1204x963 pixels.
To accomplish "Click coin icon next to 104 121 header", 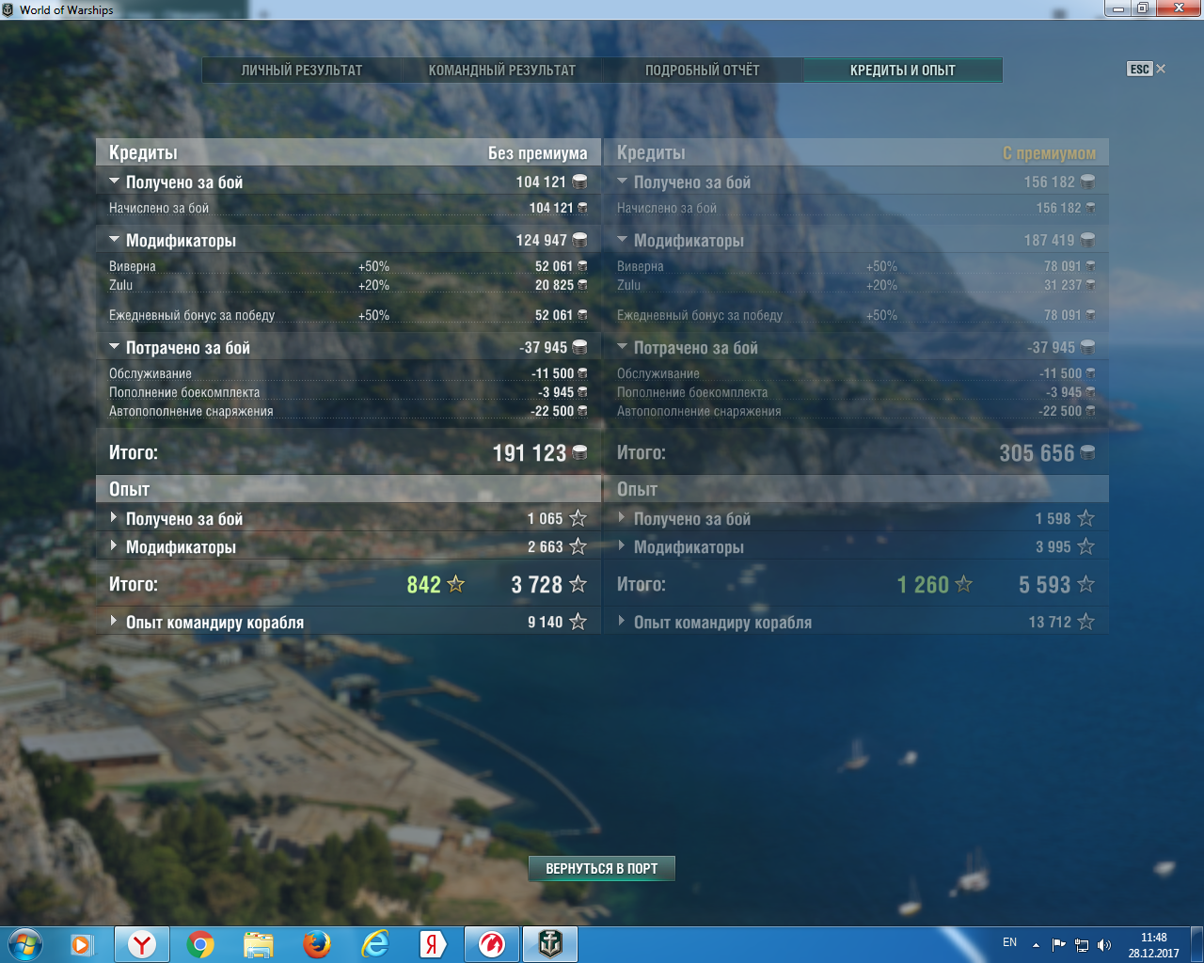I will pyautogui.click(x=579, y=182).
